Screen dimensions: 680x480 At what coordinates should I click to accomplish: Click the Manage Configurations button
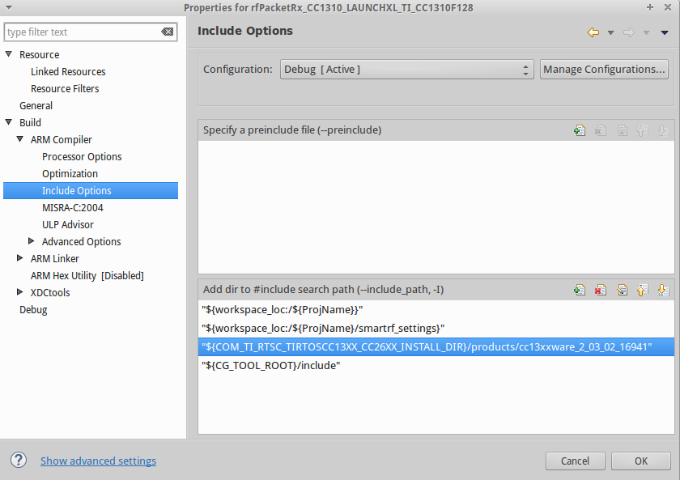604,70
